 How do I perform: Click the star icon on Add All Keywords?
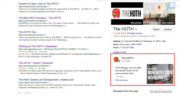152,92
